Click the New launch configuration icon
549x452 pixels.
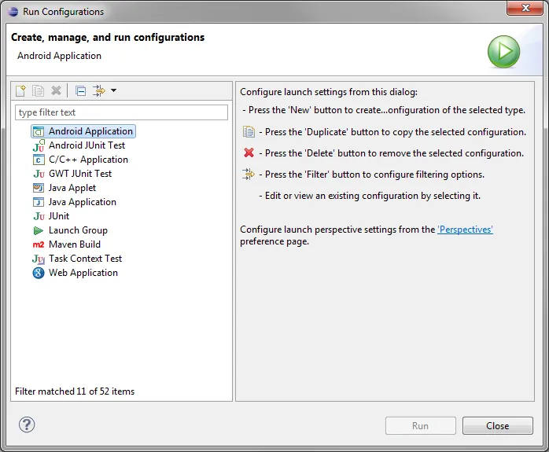pos(20,91)
